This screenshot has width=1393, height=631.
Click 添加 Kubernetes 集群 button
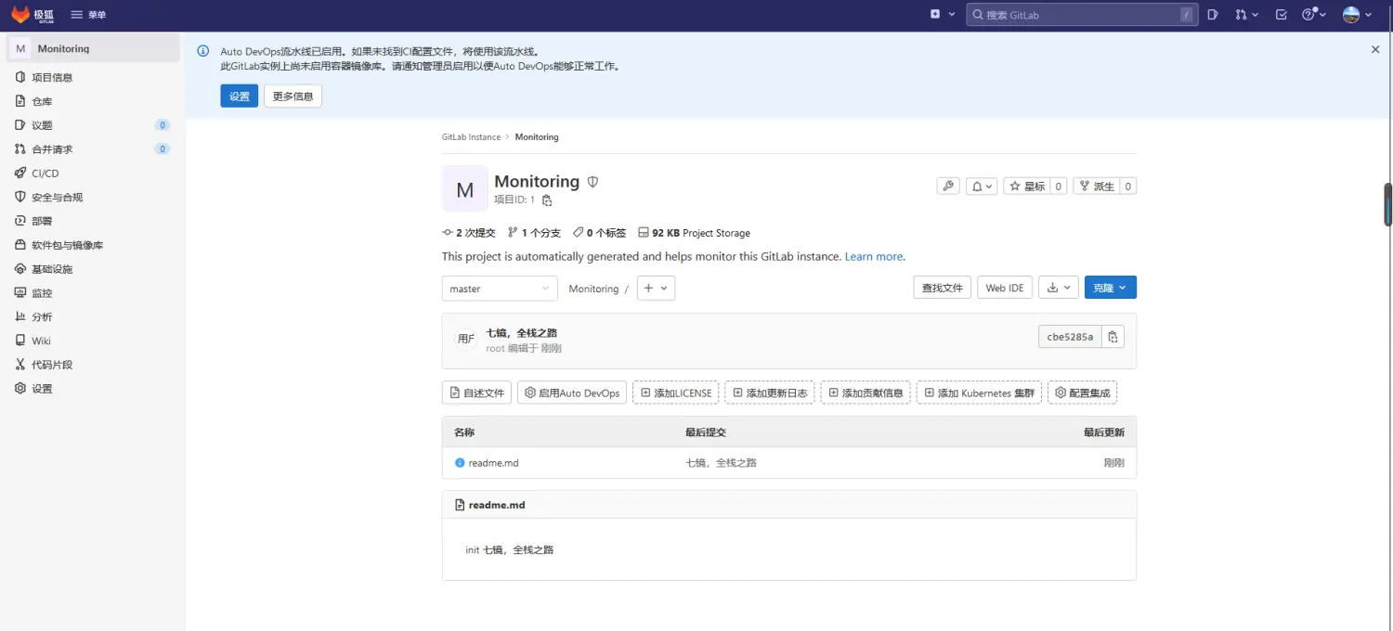(x=979, y=393)
